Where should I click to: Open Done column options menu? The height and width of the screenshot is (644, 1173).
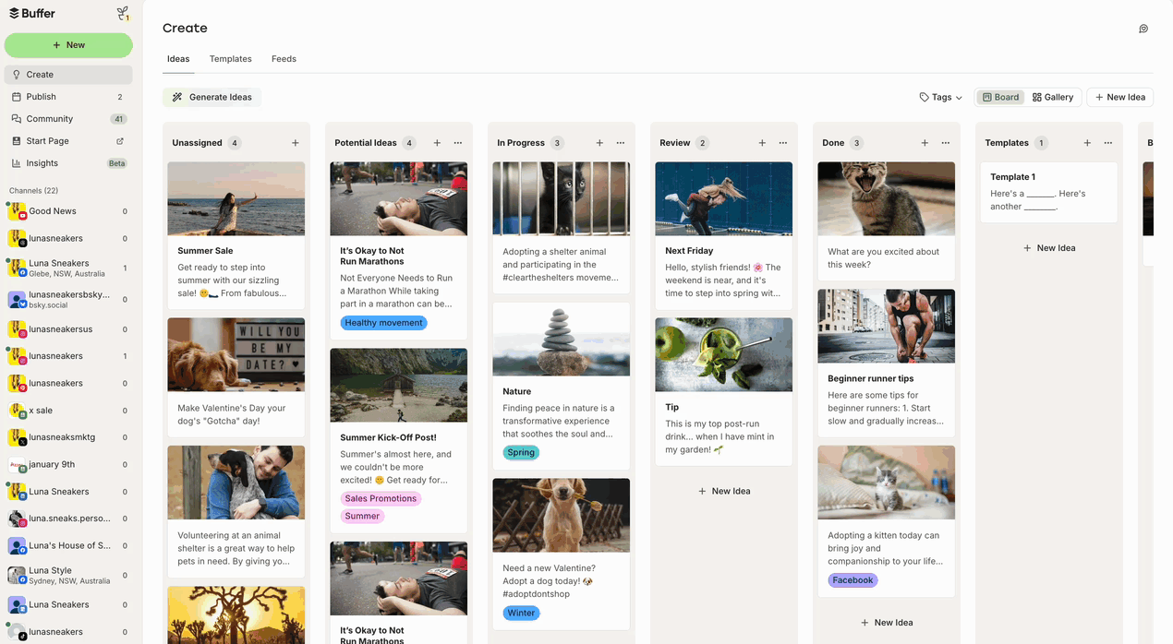[x=946, y=143]
